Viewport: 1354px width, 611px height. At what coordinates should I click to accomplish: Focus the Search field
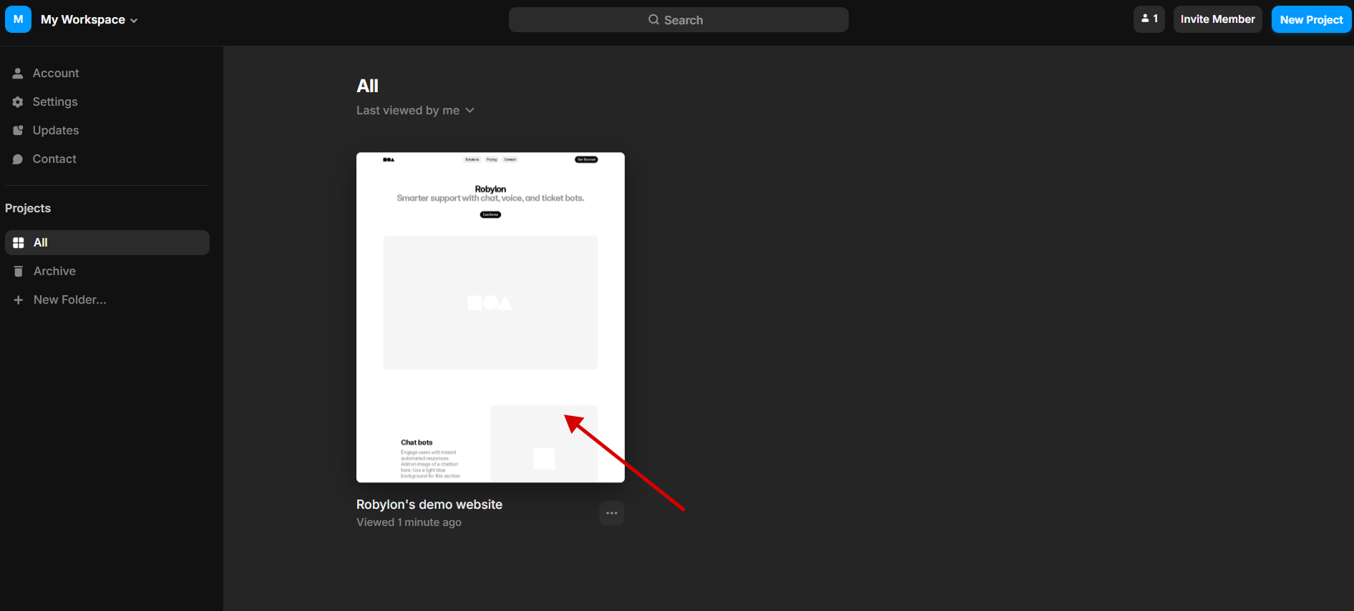[x=678, y=20]
